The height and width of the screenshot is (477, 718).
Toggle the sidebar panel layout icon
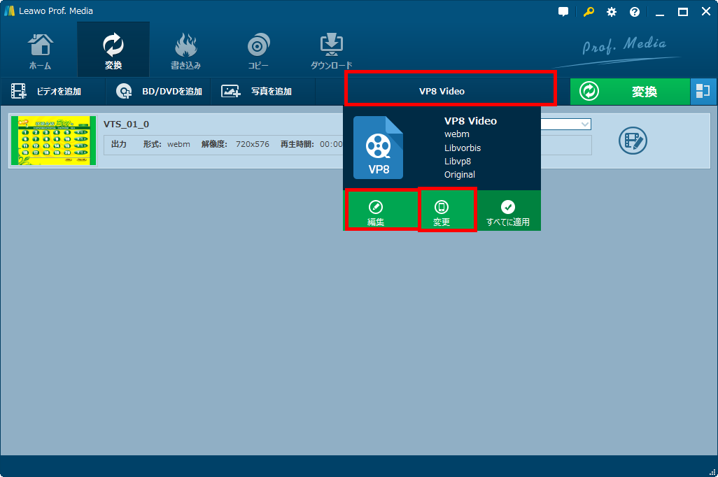pyautogui.click(x=703, y=92)
